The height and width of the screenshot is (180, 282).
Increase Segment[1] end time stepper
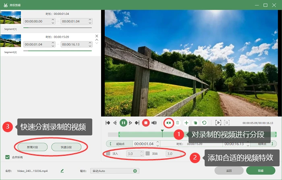[90, 20]
